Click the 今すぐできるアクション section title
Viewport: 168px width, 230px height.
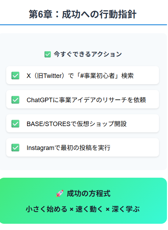point(88,54)
